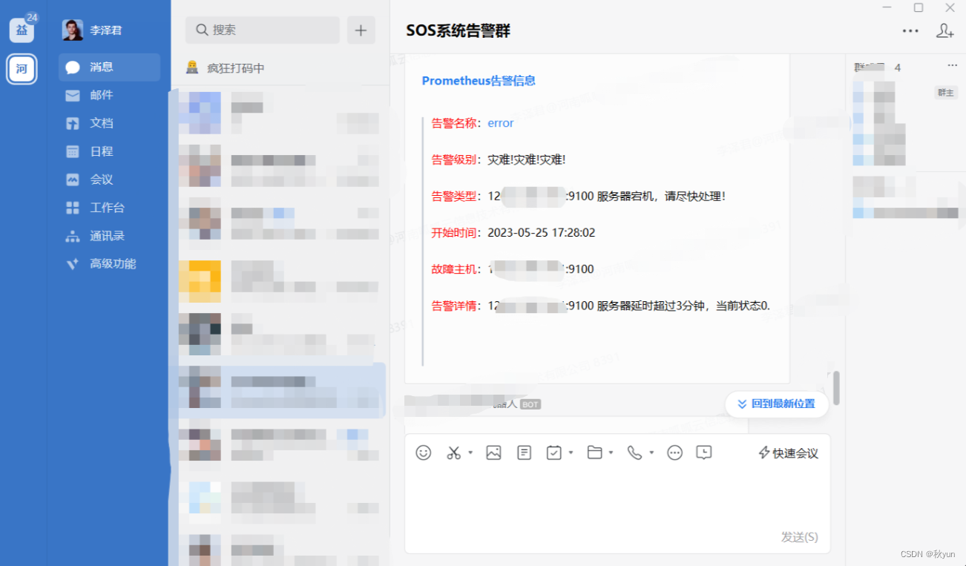Click the 日程 calendar grid icon
The image size is (966, 566).
click(x=73, y=151)
